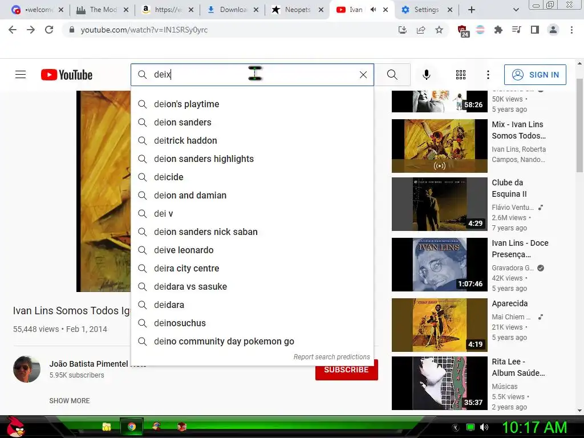Open Clube da Esquina II video thumbnail
Screen dimensions: 584x438
[440, 204]
